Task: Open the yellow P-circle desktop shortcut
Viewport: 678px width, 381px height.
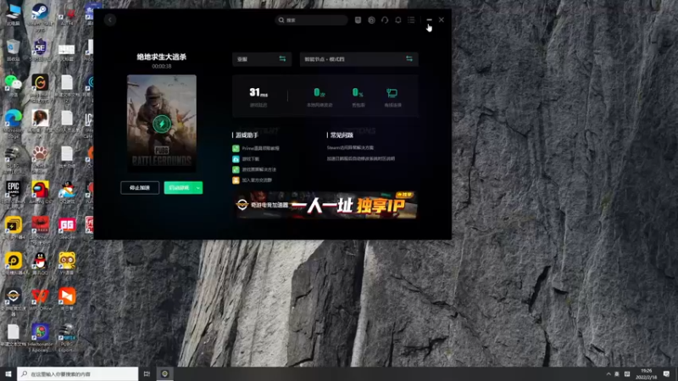Action: (13, 262)
